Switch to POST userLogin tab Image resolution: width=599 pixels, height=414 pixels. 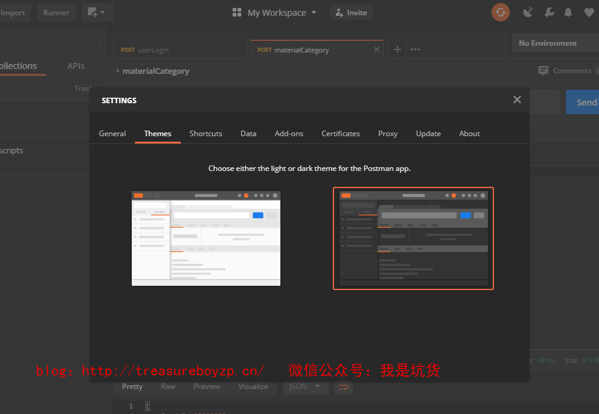(x=180, y=50)
